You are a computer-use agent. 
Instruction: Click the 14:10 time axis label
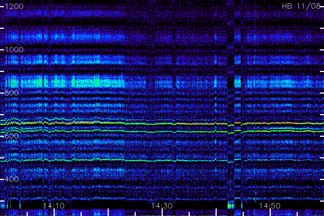pos(54,206)
